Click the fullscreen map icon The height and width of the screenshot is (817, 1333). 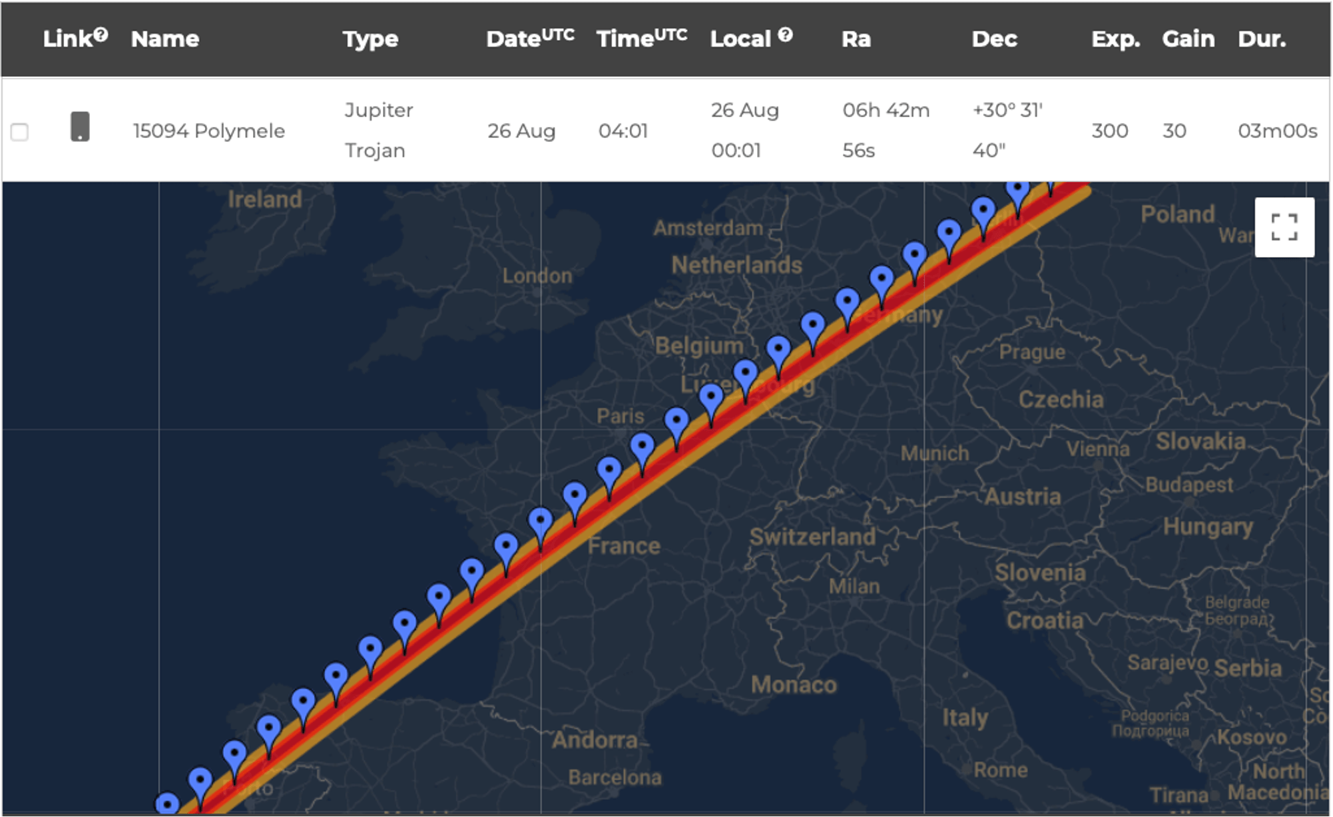(1284, 227)
